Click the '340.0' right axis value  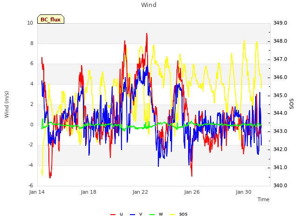coord(280,185)
